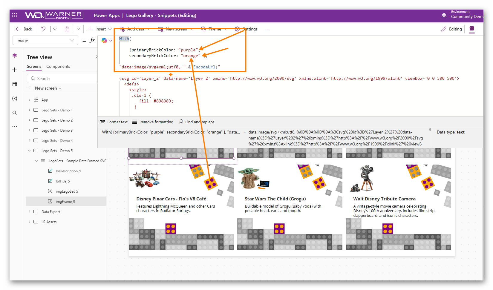Open the Paste options dropdown arrow
Viewport: 493px width, 290px height.
coord(78,29)
